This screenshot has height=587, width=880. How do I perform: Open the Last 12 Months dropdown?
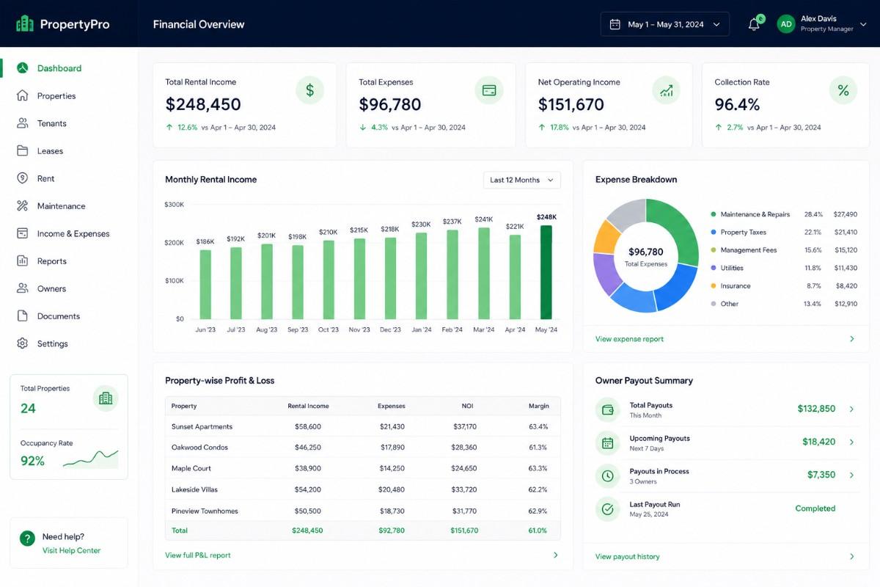coord(522,180)
